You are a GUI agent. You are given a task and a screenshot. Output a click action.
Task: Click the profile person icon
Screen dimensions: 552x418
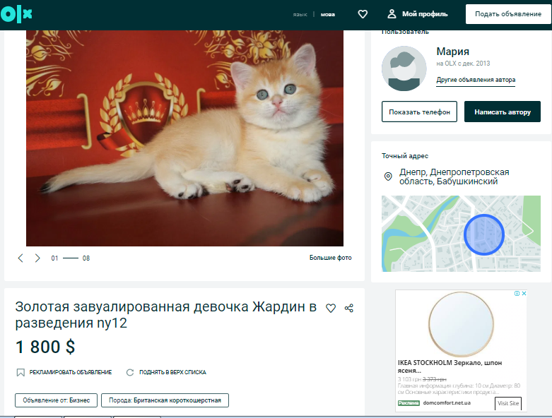pos(392,14)
